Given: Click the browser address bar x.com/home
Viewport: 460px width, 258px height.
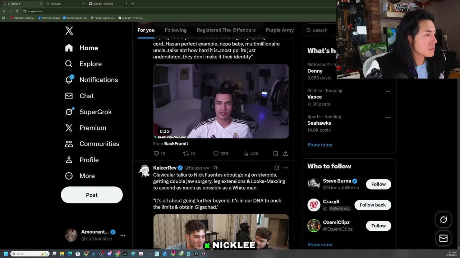Looking at the screenshot, I should 35,11.
